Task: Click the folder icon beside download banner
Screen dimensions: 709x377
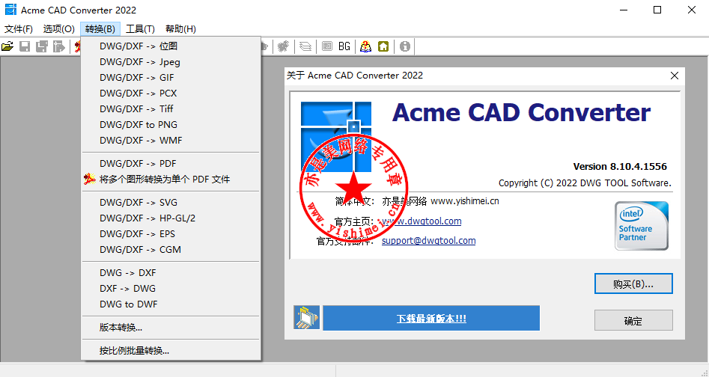Action: [x=306, y=317]
